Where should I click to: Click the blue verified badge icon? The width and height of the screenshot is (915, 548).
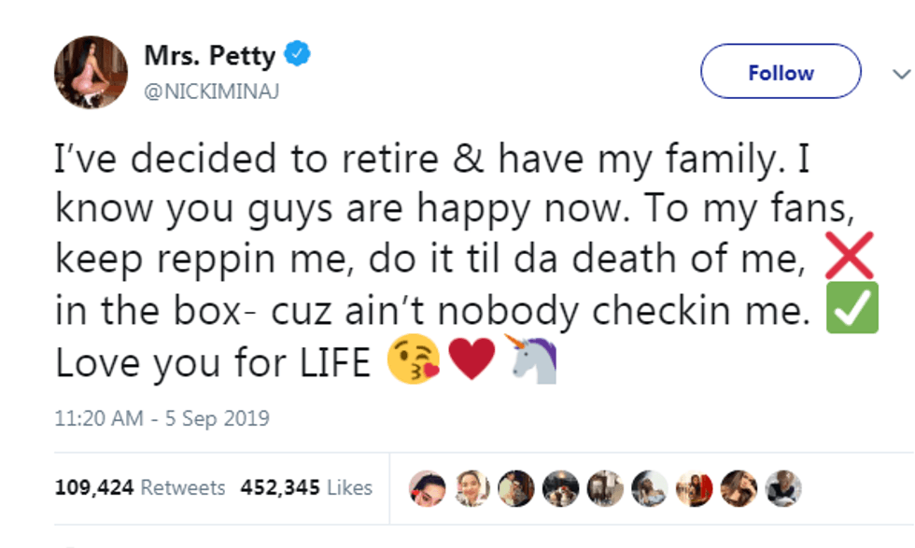pyautogui.click(x=297, y=55)
